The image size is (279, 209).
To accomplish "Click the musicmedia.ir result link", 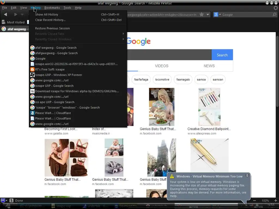I will tap(101, 133).
